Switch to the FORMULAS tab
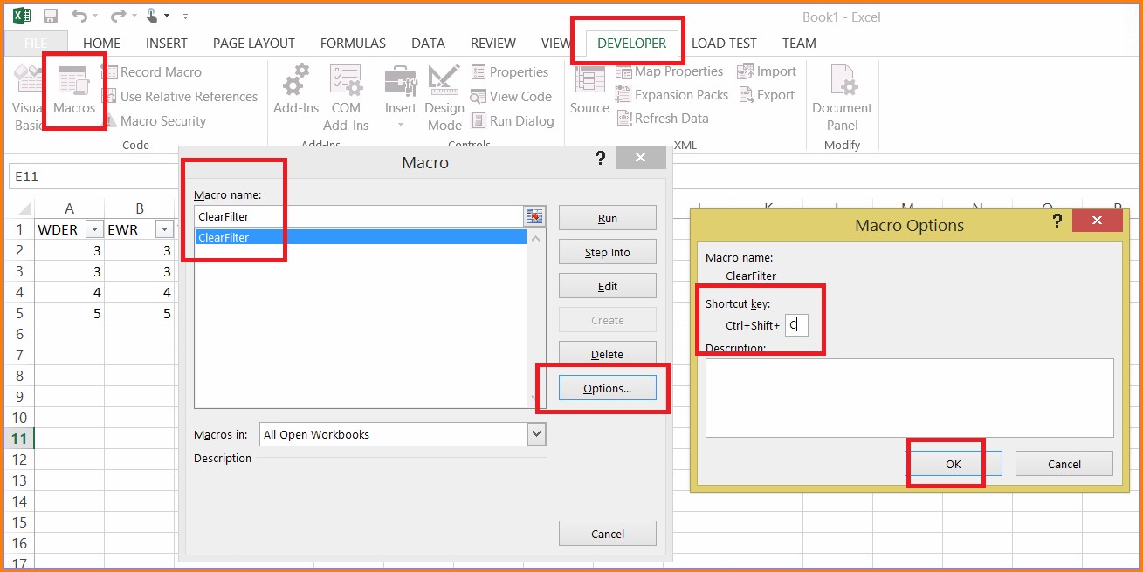This screenshot has width=1143, height=572. [353, 43]
